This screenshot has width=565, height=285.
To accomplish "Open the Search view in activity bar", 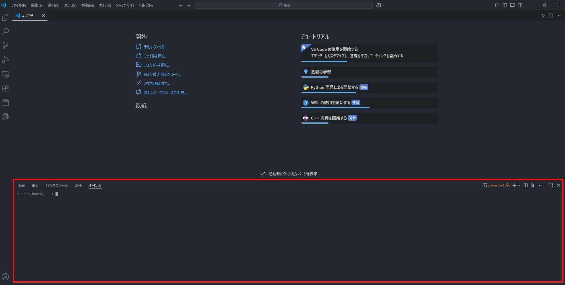I will point(5,32).
